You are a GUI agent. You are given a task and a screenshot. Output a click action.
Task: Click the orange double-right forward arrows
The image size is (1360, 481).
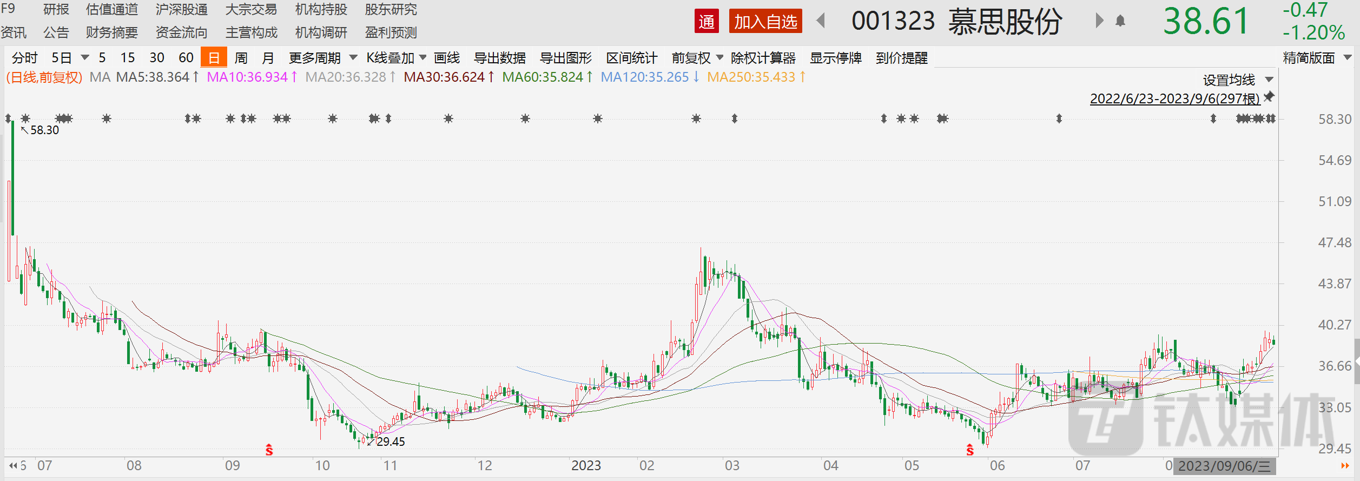tap(1345, 466)
